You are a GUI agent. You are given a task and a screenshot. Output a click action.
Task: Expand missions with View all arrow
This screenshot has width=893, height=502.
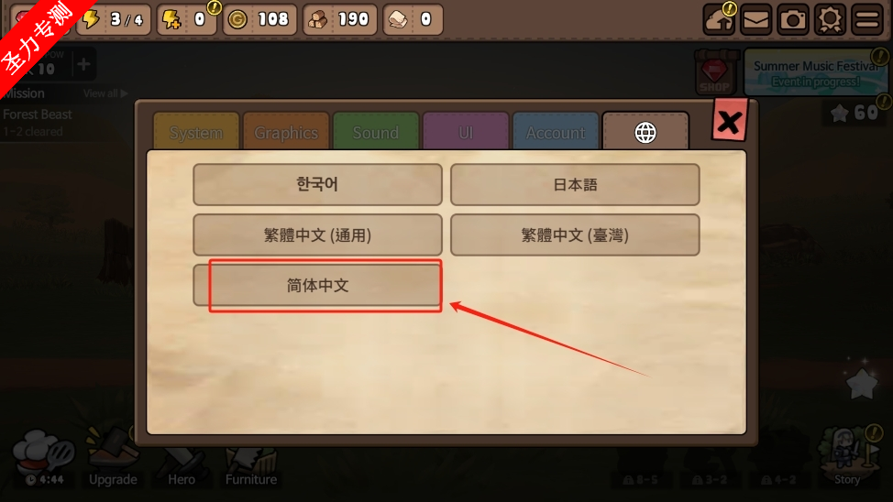point(105,93)
